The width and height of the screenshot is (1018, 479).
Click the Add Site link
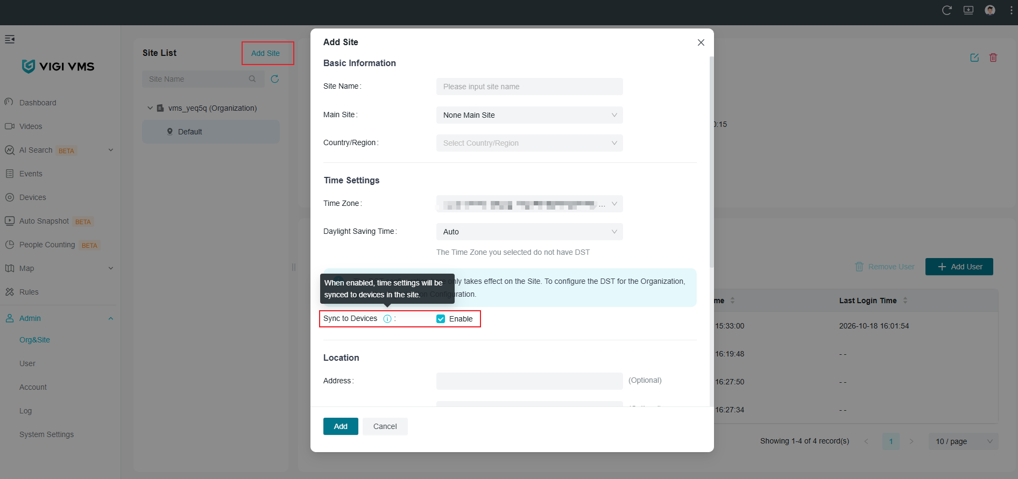coord(265,53)
